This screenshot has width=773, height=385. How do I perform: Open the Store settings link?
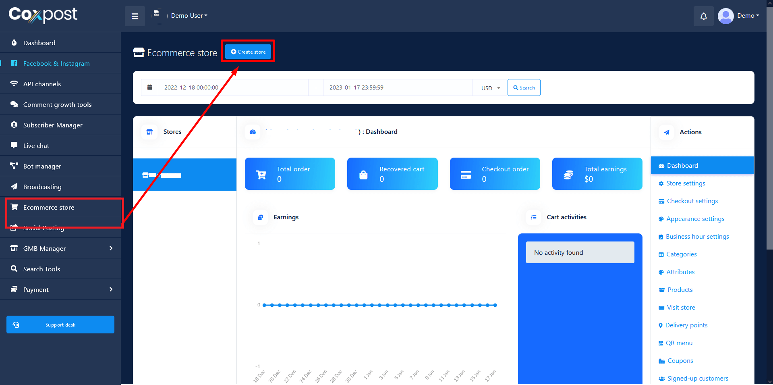686,183
